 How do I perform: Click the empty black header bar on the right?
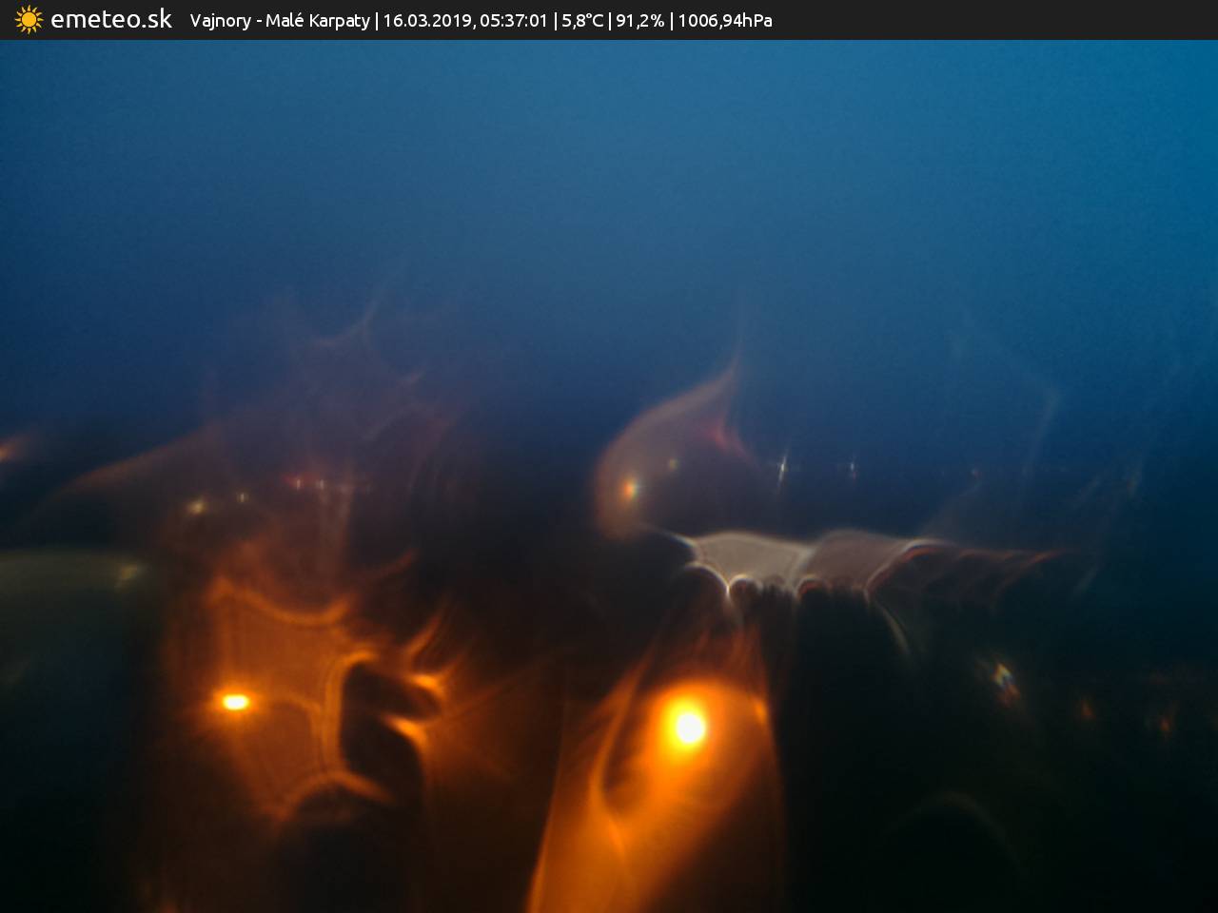coord(999,20)
